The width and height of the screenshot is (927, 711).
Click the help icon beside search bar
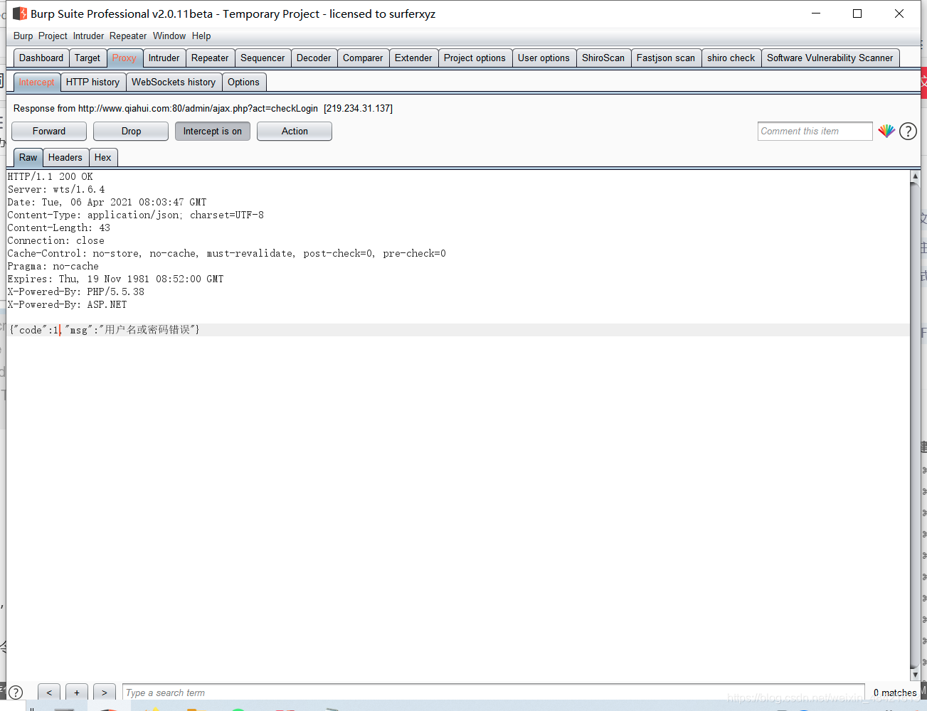pyautogui.click(x=16, y=693)
